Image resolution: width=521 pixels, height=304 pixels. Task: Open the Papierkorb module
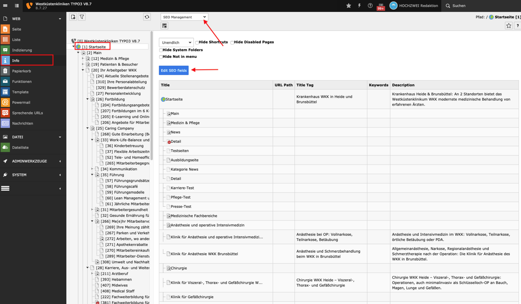(x=21, y=71)
